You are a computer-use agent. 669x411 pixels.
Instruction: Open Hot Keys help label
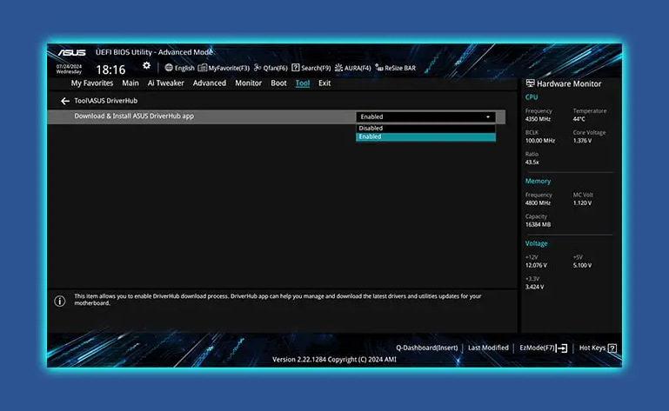tap(592, 348)
